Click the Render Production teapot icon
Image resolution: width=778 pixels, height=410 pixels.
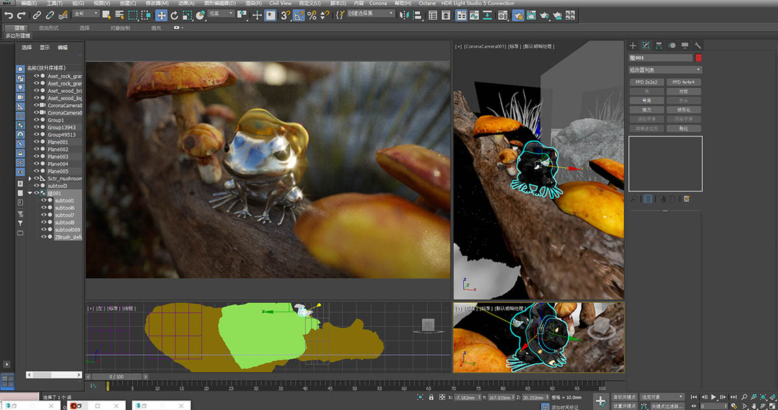(544, 15)
